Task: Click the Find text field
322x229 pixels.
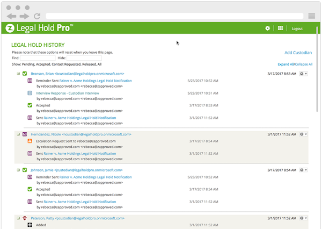Action: pyautogui.click(x=38, y=58)
